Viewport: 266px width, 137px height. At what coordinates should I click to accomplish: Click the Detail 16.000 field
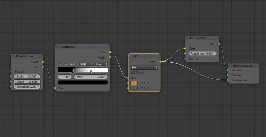(x=27, y=82)
